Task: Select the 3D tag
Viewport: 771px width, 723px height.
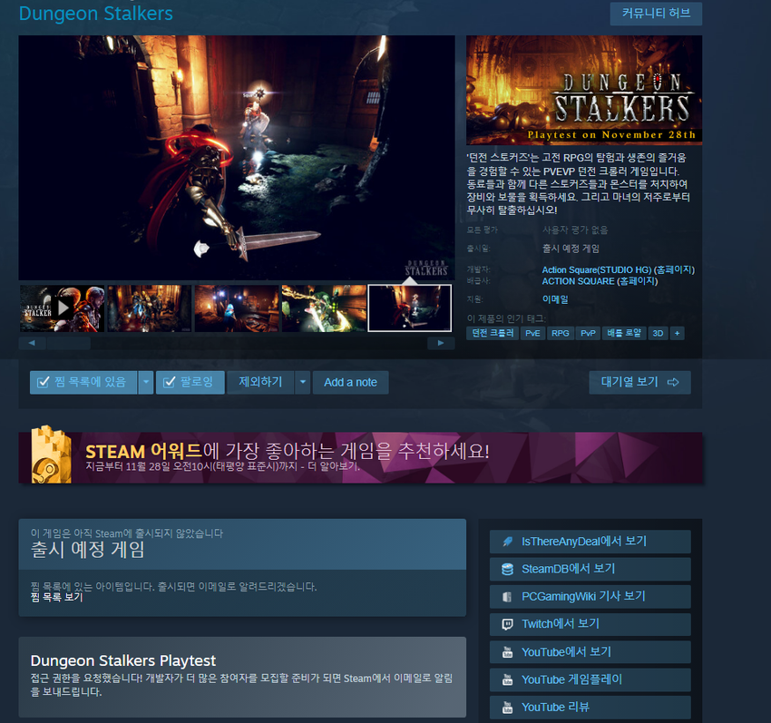Action: (x=658, y=333)
